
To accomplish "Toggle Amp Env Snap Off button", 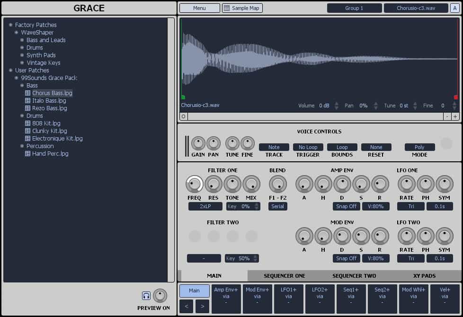I will 346,206.
